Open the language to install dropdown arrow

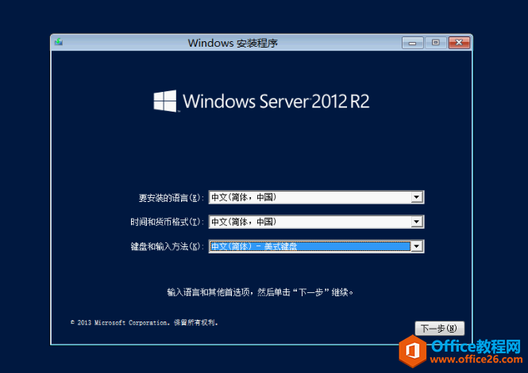coord(417,197)
